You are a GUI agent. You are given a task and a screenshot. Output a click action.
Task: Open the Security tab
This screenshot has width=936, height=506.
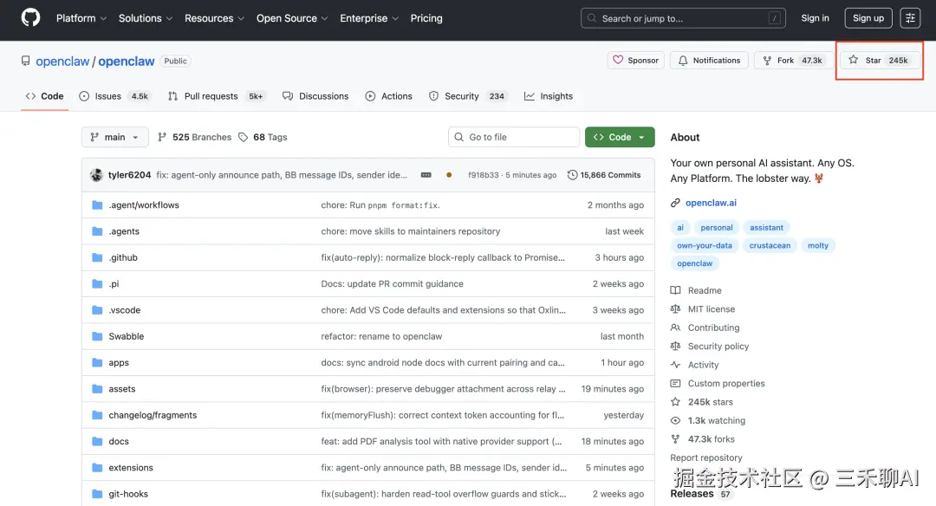coord(467,96)
